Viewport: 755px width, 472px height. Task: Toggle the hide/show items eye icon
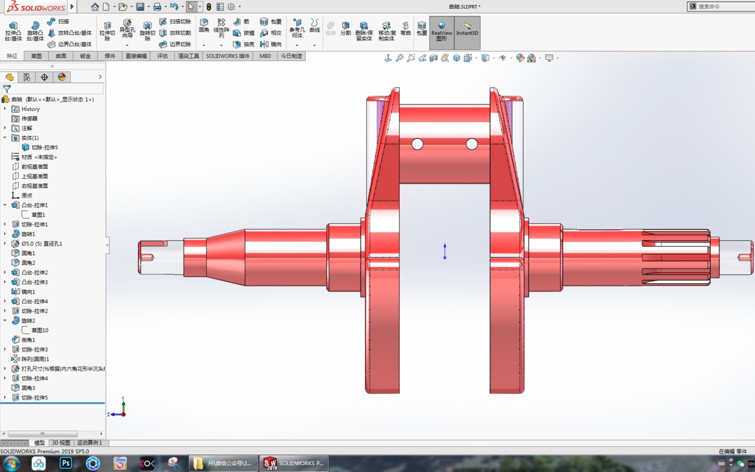tap(503, 57)
